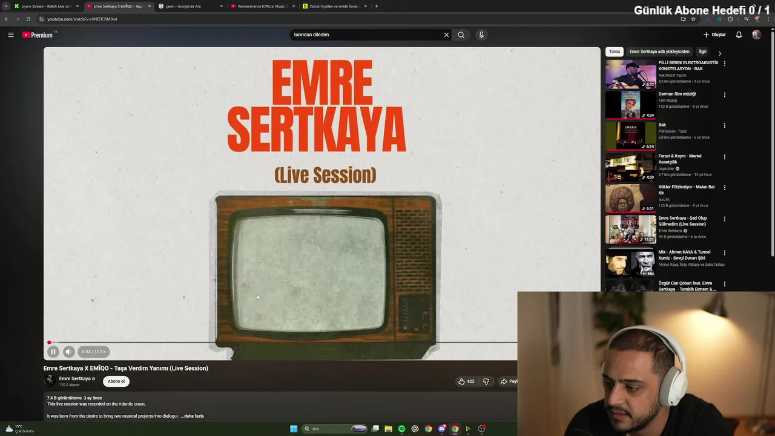Switch to Remembrance Official Music tab
This screenshot has height=436, width=775.
(x=263, y=6)
